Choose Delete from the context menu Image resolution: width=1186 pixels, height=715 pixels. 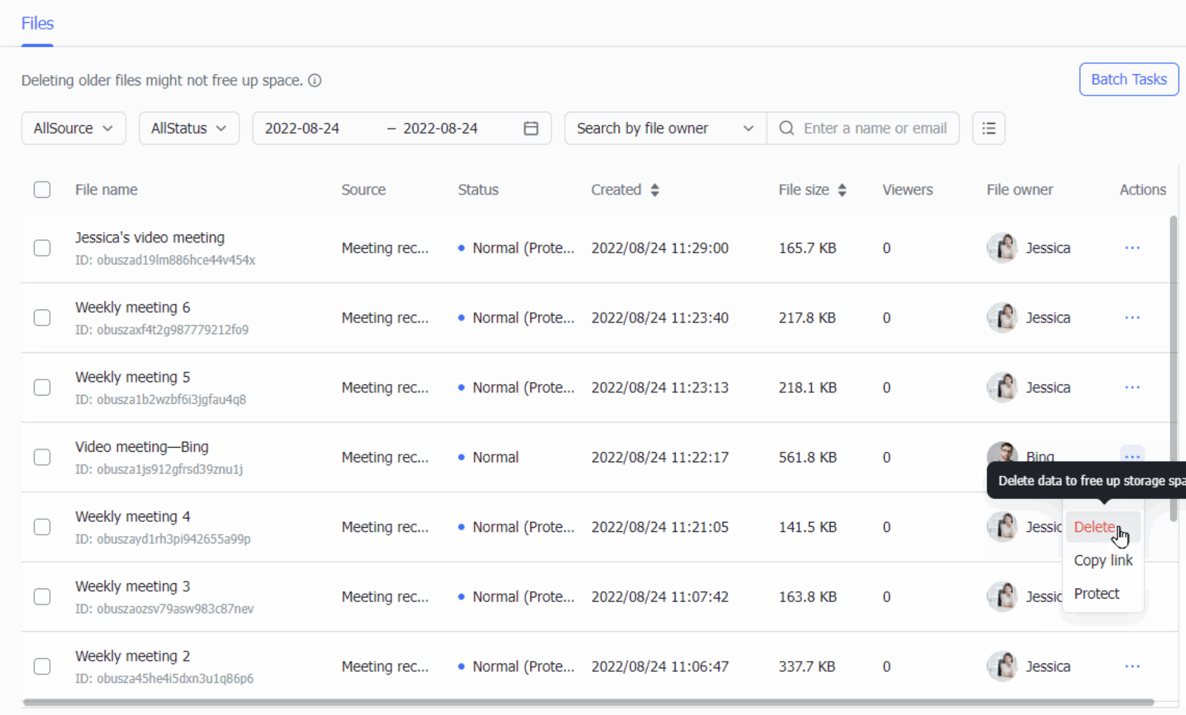click(1094, 527)
